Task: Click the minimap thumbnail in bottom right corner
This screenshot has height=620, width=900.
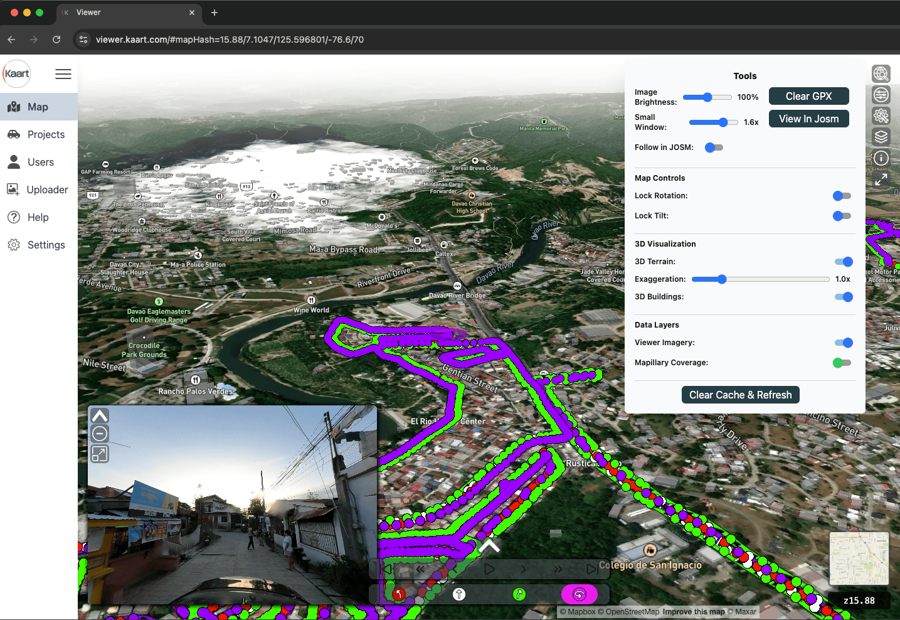Action: (858, 558)
